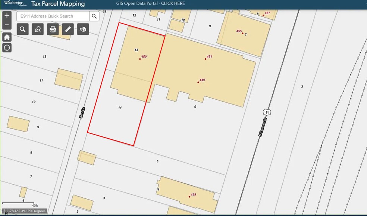Select address point 455 marker
This screenshot has width=367, height=216.
point(242,33)
